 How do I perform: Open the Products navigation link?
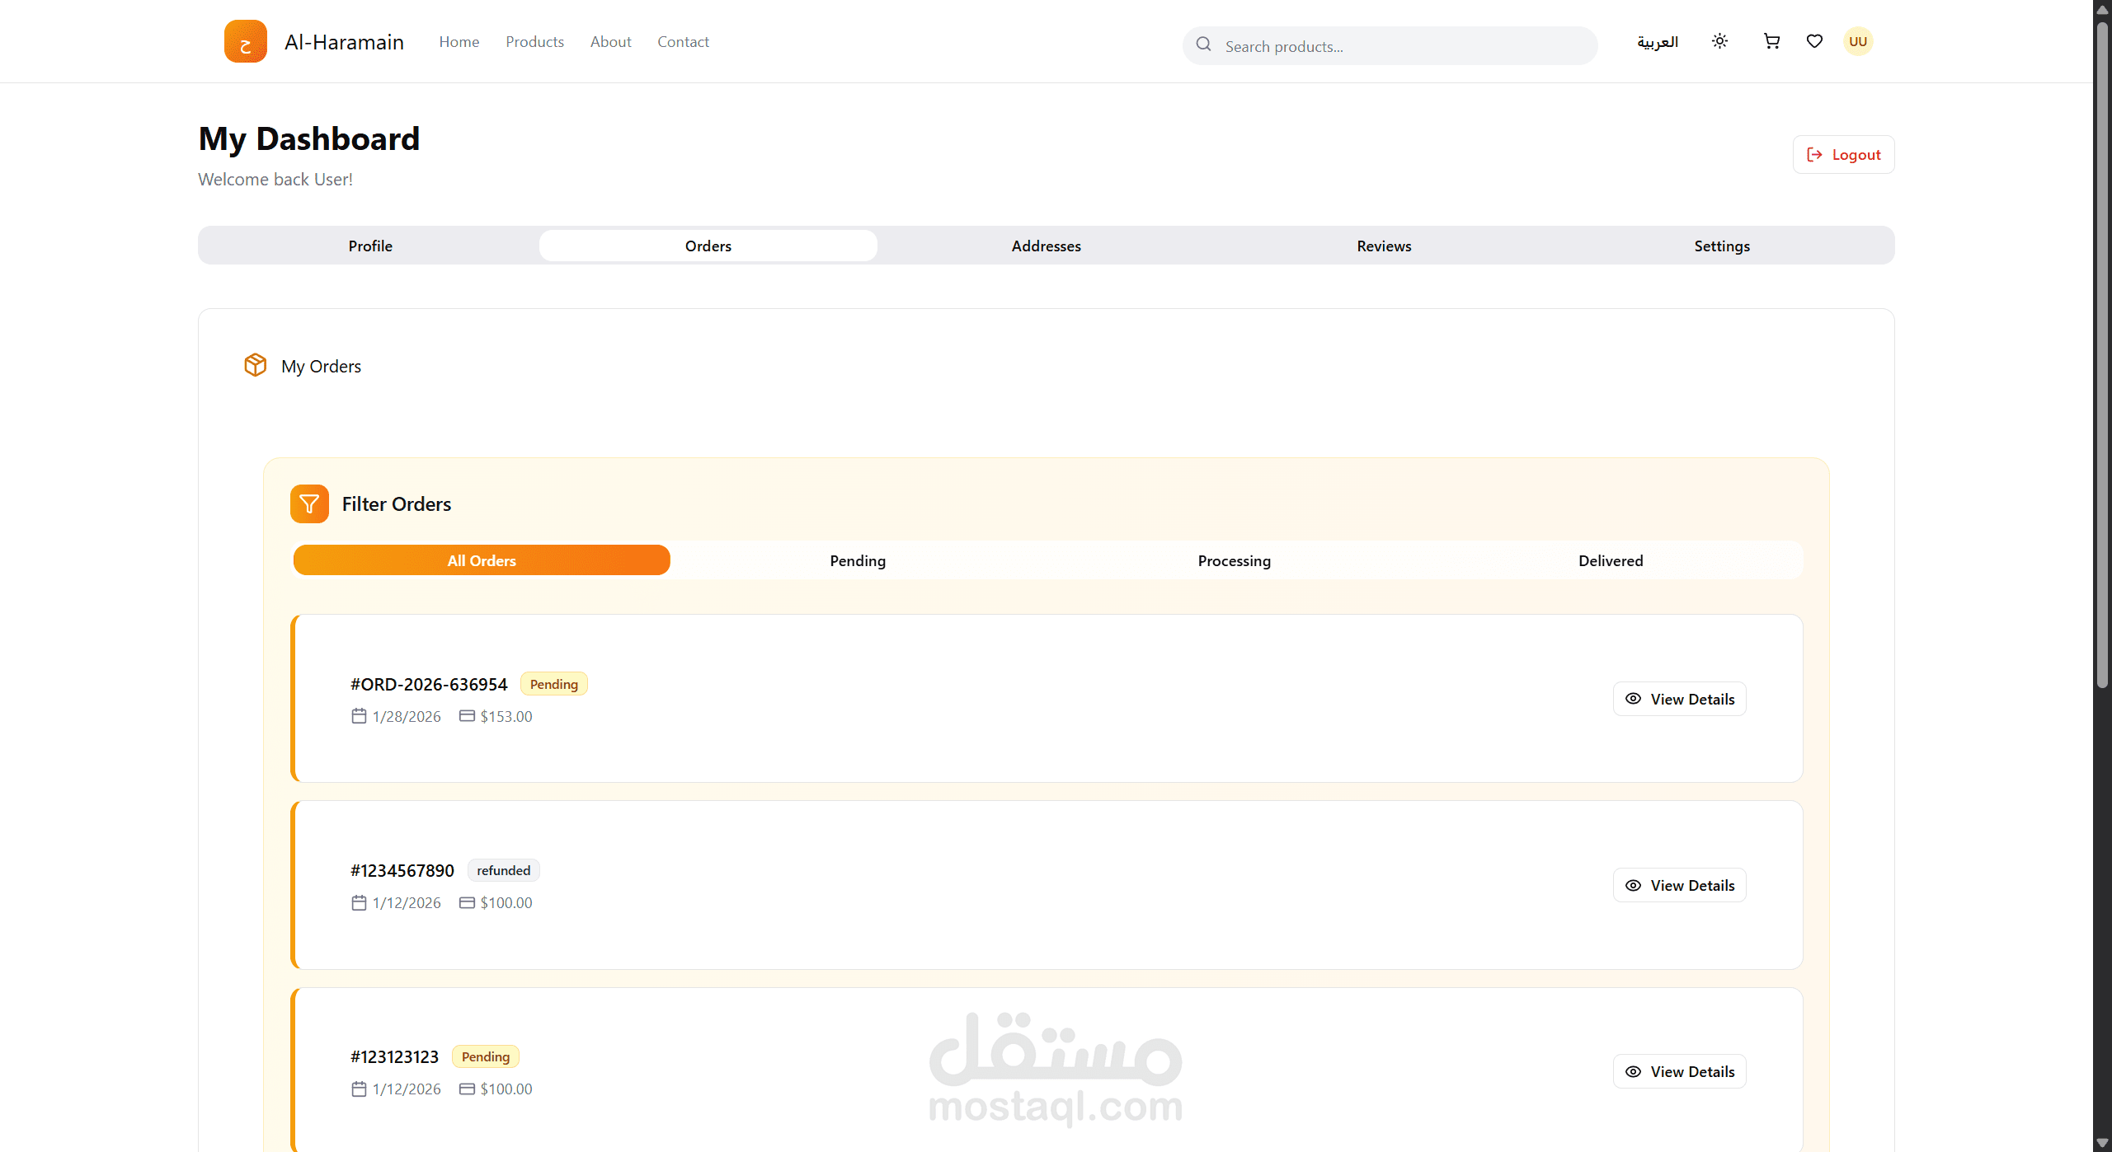coord(534,42)
